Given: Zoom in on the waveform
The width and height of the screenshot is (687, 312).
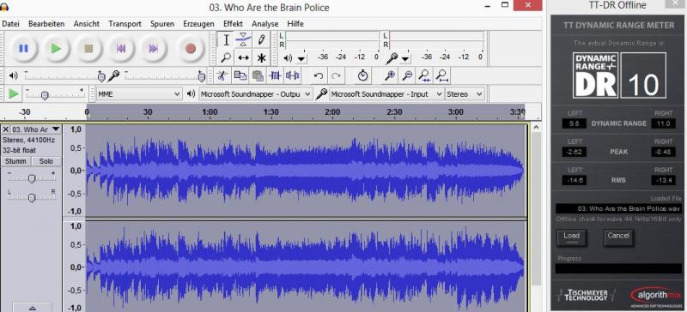Looking at the screenshot, I should (389, 75).
